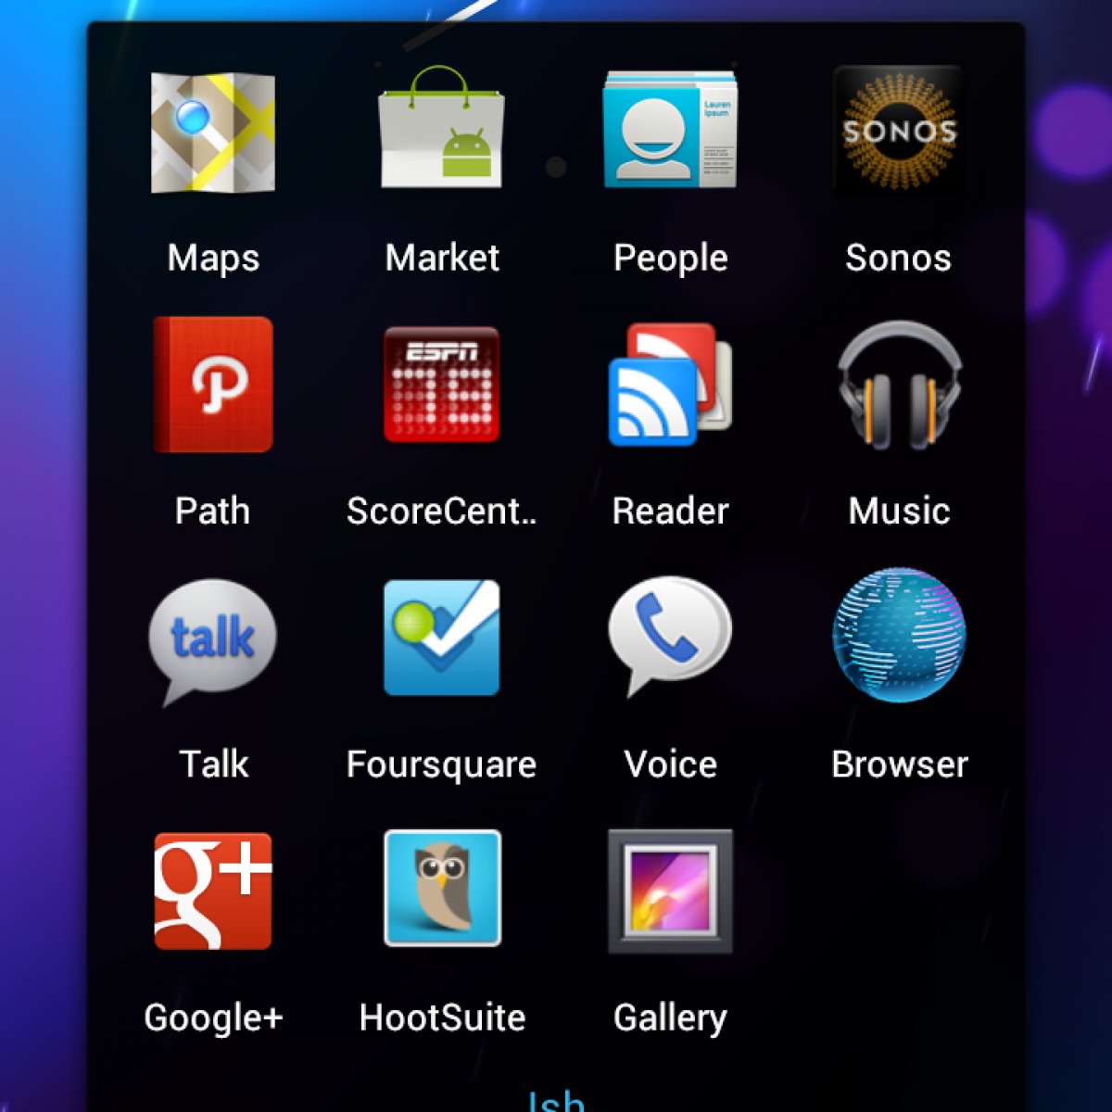Tap the "Talk" label text
The image size is (1112, 1112).
[213, 764]
